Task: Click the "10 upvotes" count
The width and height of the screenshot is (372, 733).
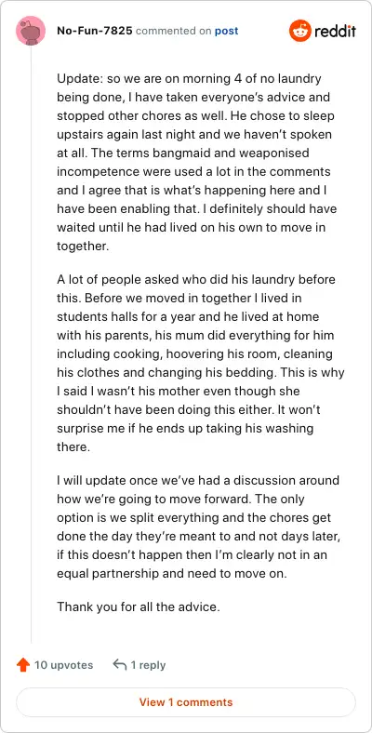Action: 63,665
